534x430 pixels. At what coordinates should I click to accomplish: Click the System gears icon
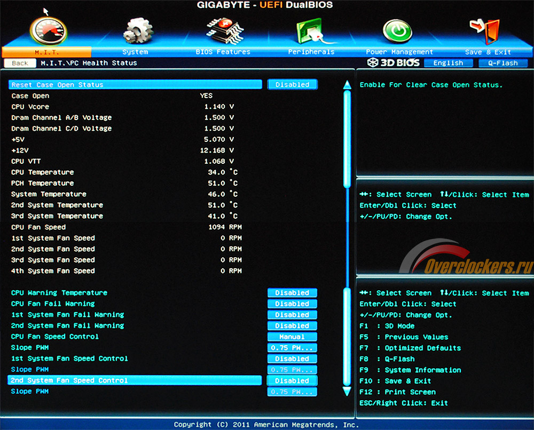(x=138, y=30)
